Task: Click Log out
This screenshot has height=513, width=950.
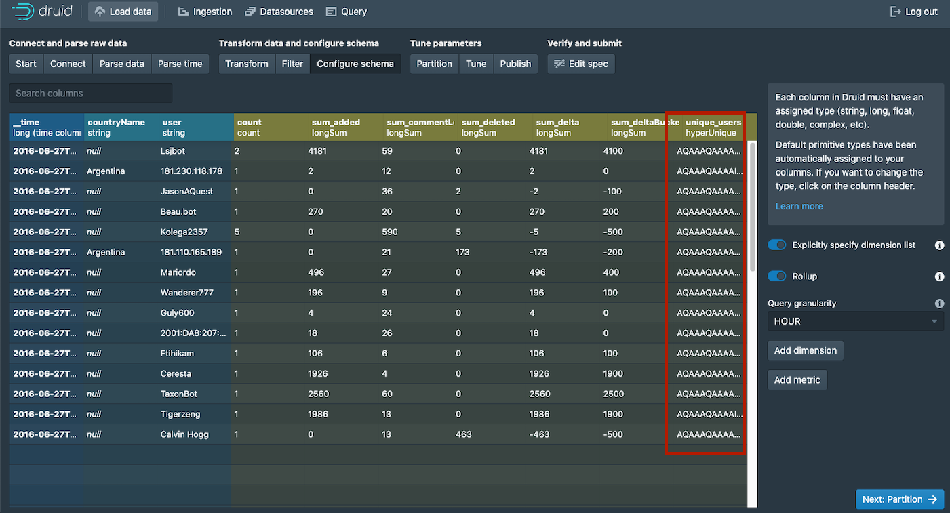Action: coord(914,12)
